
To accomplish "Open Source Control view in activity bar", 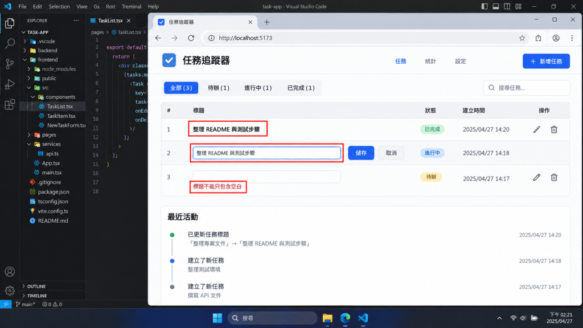I will pyautogui.click(x=10, y=64).
